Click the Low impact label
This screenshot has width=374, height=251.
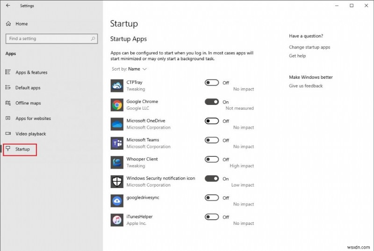click(243, 185)
